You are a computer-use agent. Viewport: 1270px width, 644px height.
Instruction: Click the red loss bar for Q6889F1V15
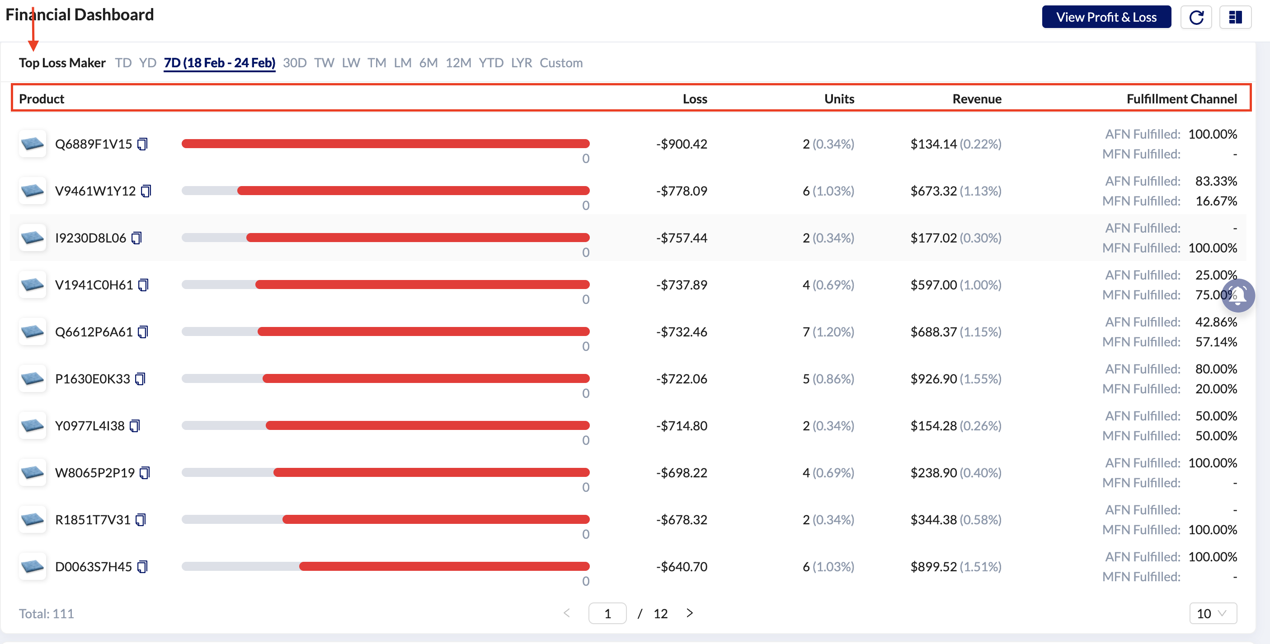[x=385, y=144]
